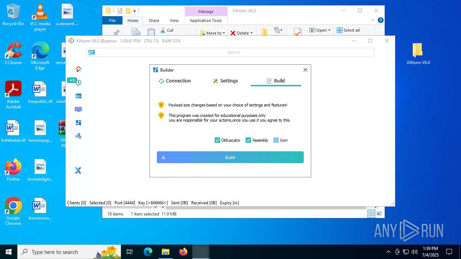Toggle the Icon checkbox in the Builder
This screenshot has height=259, width=461.
(276, 140)
